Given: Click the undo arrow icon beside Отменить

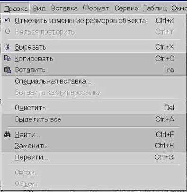Looking at the screenshot, I should 8,20.
